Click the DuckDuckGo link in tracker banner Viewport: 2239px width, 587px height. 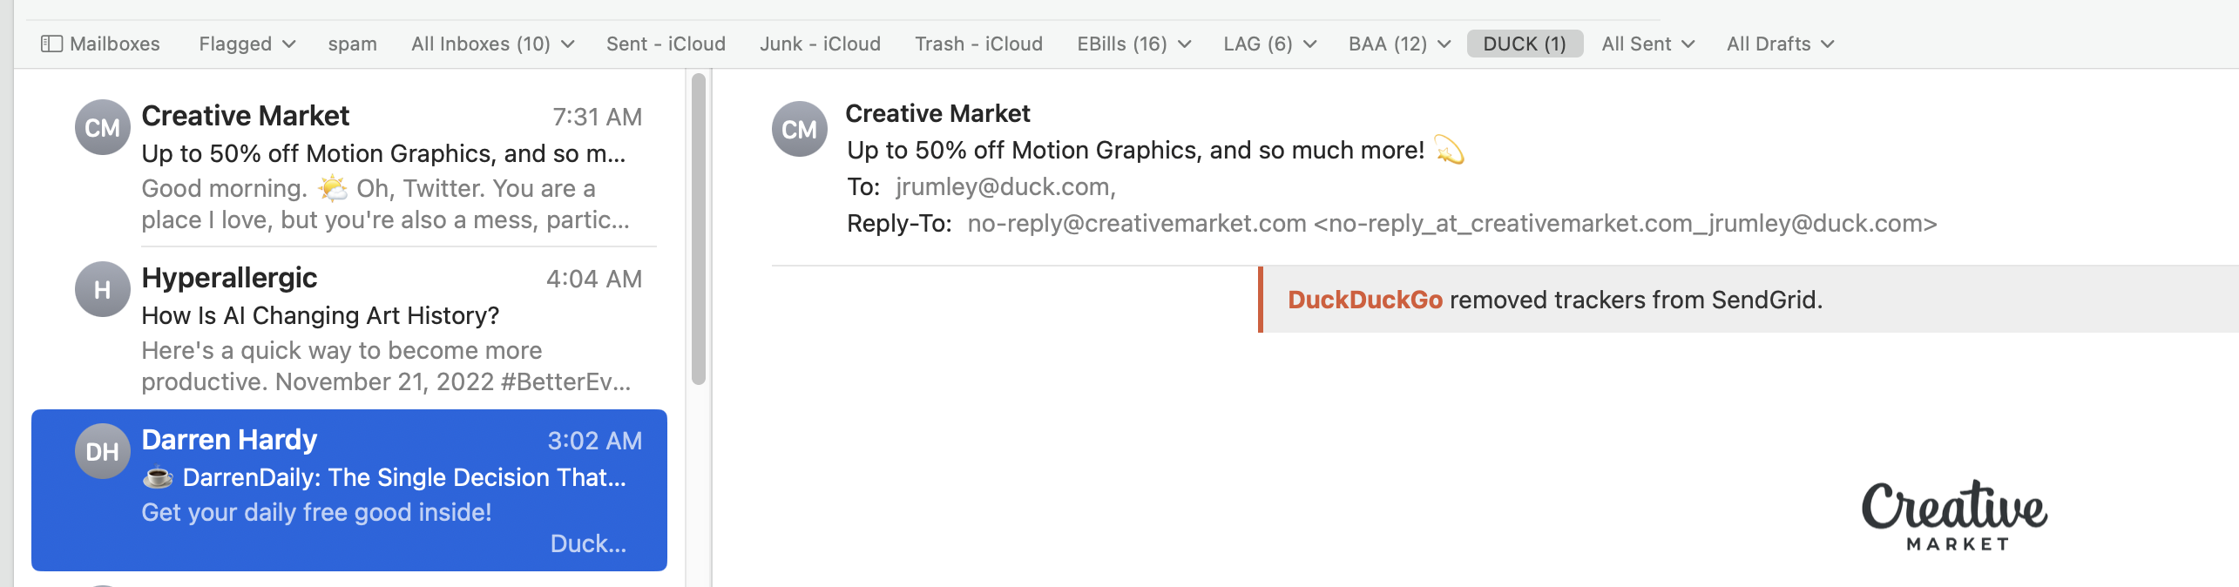coord(1365,300)
